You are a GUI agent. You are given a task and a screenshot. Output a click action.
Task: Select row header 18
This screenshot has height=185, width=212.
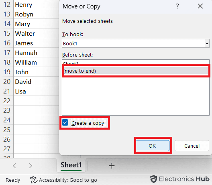pyautogui.click(x=7, y=62)
